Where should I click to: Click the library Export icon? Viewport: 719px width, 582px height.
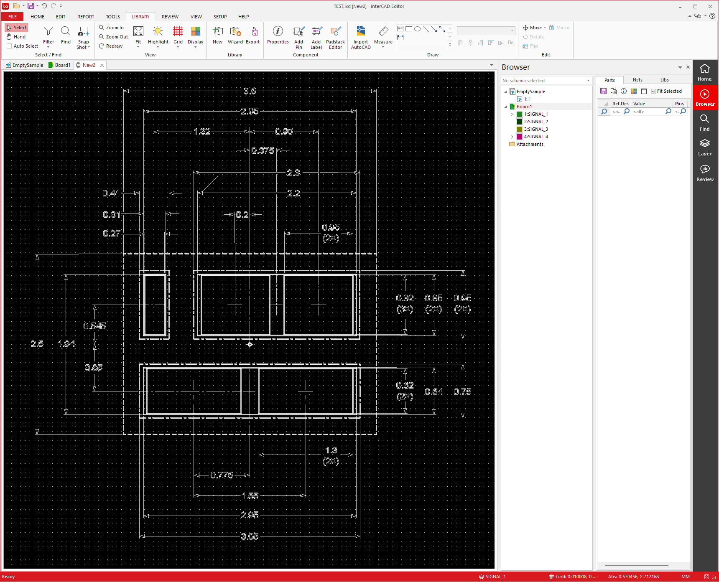tap(252, 31)
